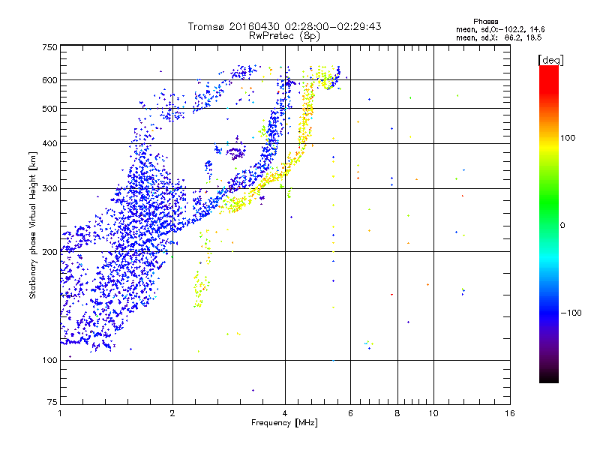This screenshot has height=450, width=600.
Task: Click the x-axis tick label '2'
Action: pyautogui.click(x=172, y=413)
